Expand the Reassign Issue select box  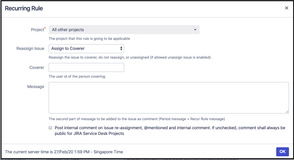click(86, 49)
